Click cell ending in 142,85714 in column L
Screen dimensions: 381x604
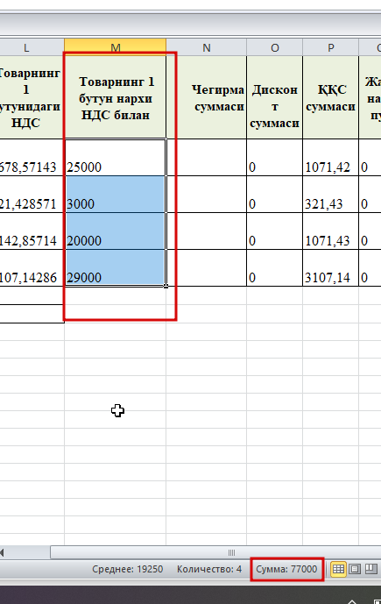coord(32,231)
